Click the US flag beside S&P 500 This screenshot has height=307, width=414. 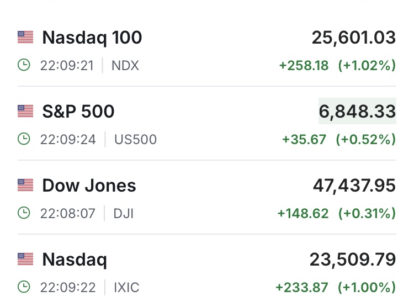(x=25, y=112)
